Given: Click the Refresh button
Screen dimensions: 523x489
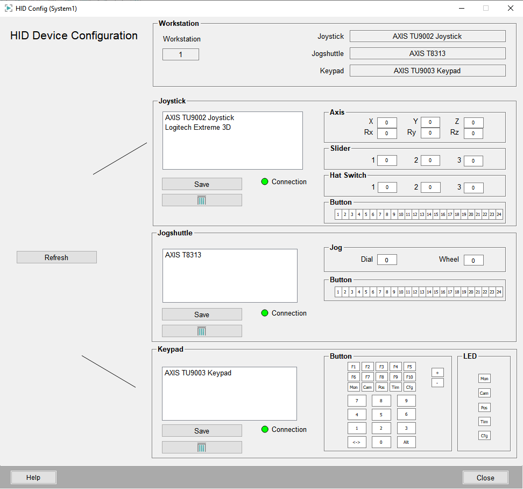Looking at the screenshot, I should (56, 257).
